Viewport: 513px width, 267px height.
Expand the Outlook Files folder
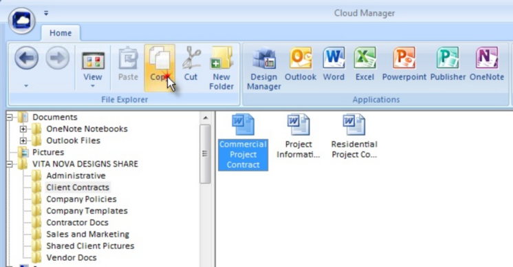tap(23, 140)
